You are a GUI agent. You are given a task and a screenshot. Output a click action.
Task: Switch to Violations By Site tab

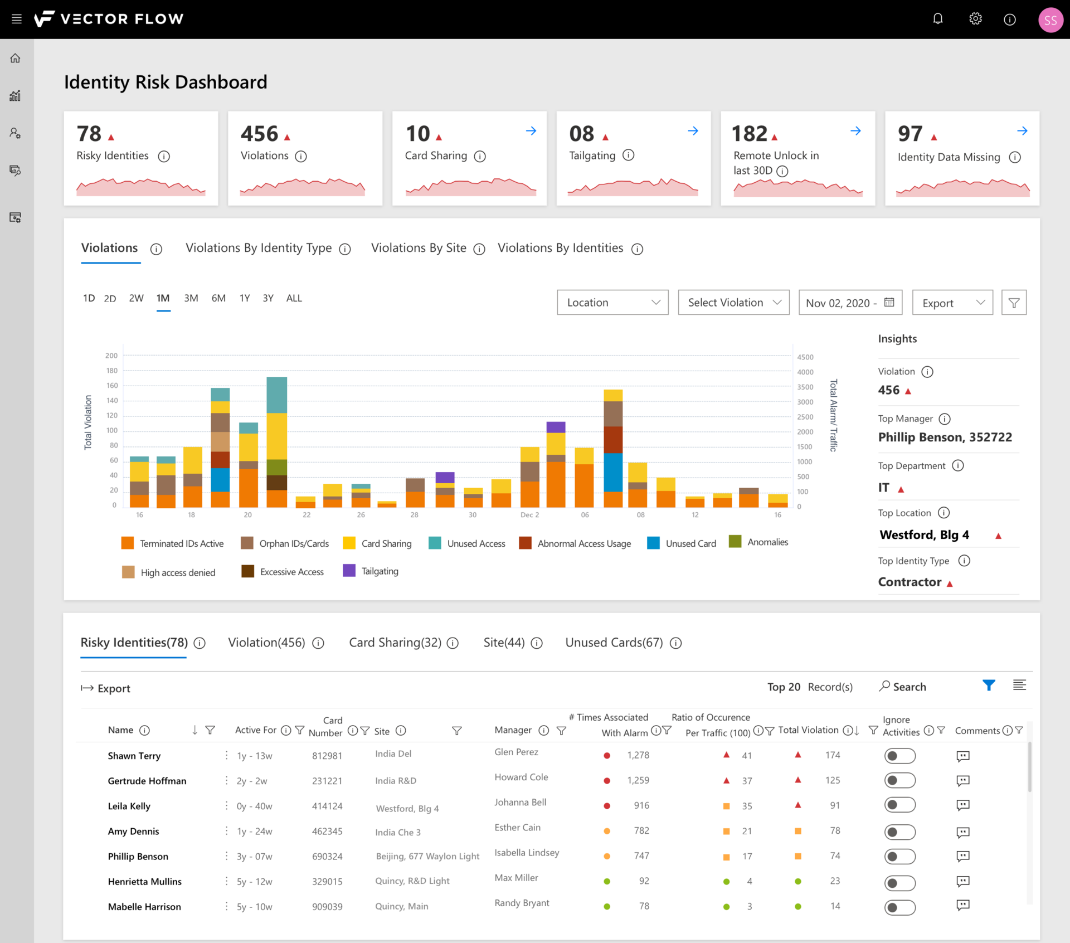click(x=419, y=248)
